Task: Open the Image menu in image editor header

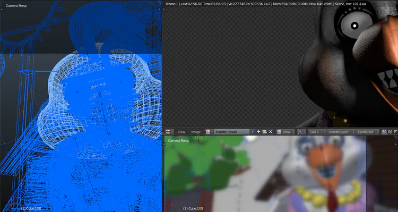Action: click(196, 132)
